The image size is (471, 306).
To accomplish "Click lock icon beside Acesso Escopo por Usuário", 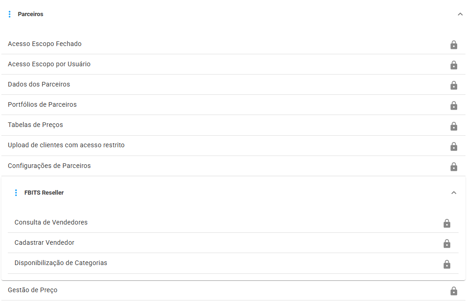I will tap(454, 65).
